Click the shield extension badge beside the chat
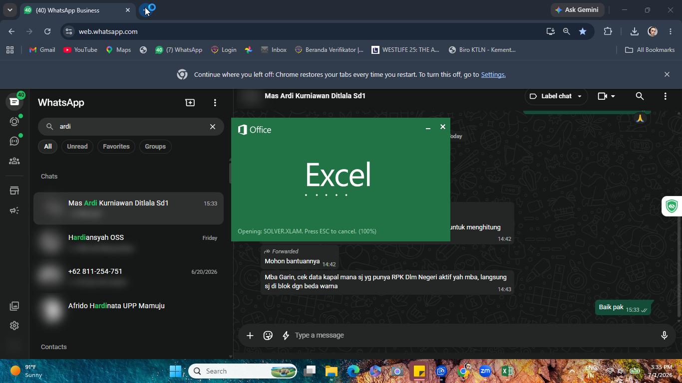This screenshot has width=682, height=383. [x=672, y=206]
